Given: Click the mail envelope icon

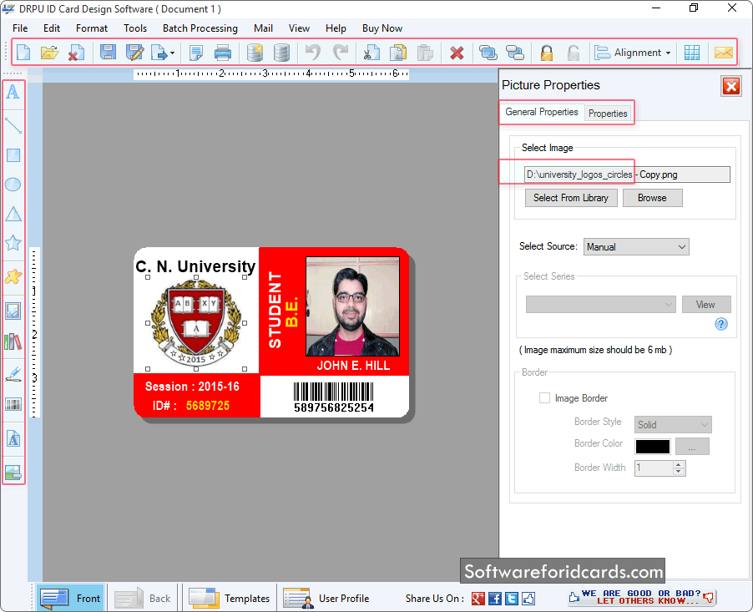Looking at the screenshot, I should tap(723, 52).
